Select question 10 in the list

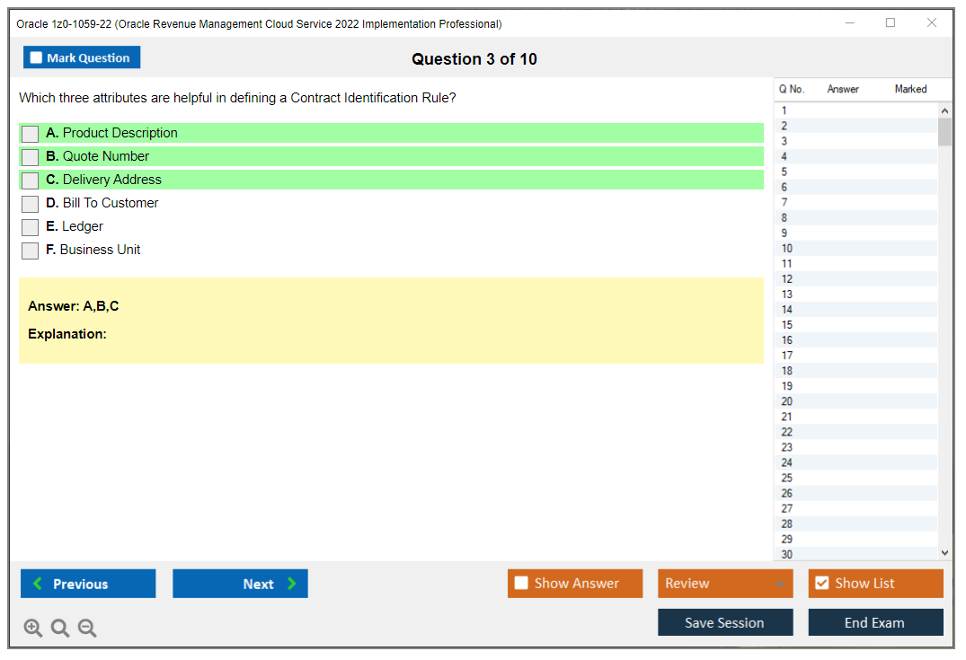pyautogui.click(x=787, y=249)
